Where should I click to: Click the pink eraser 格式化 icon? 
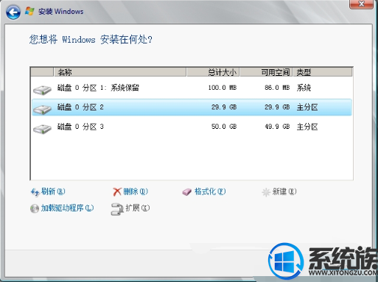point(187,192)
